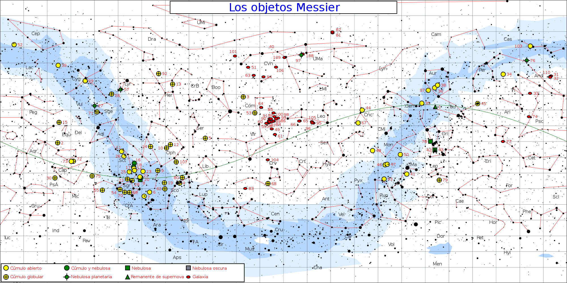Select the M3 globular cluster marker
Image resolution: width=567 pixels, height=283 pixels.
(243, 97)
